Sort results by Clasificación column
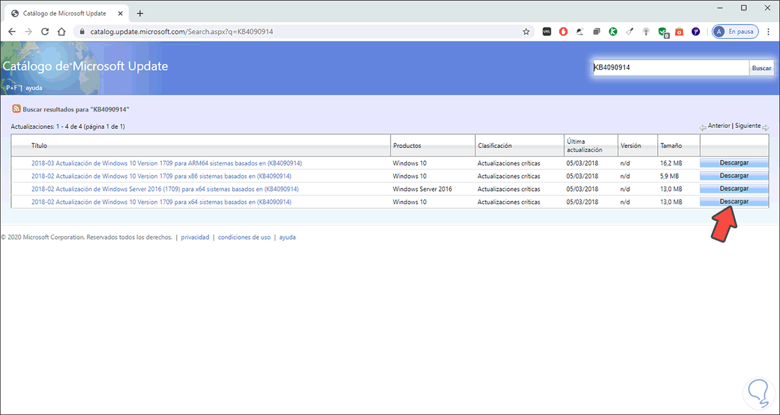The image size is (780, 415). click(x=495, y=145)
